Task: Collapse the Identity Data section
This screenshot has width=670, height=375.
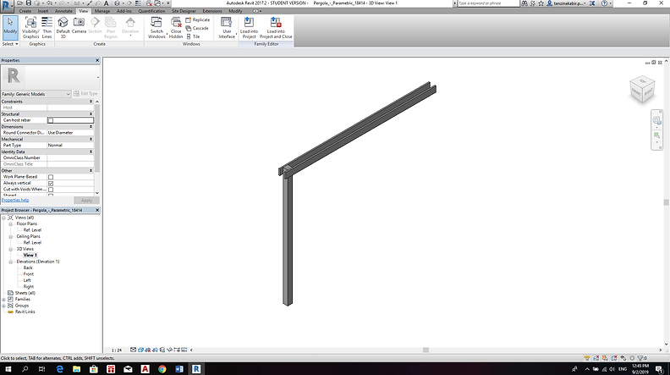Action: 91,152
